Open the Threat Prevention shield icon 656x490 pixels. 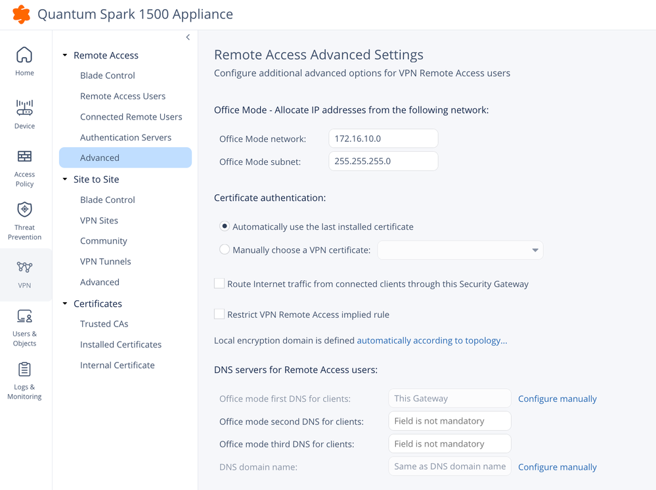(x=24, y=210)
